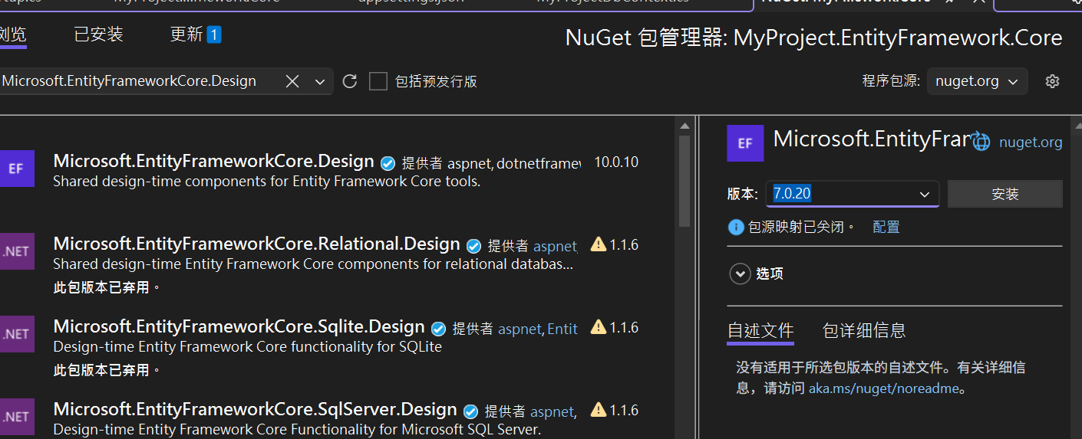Click deprecation warning icon on SqlServer.Design row

tap(599, 410)
